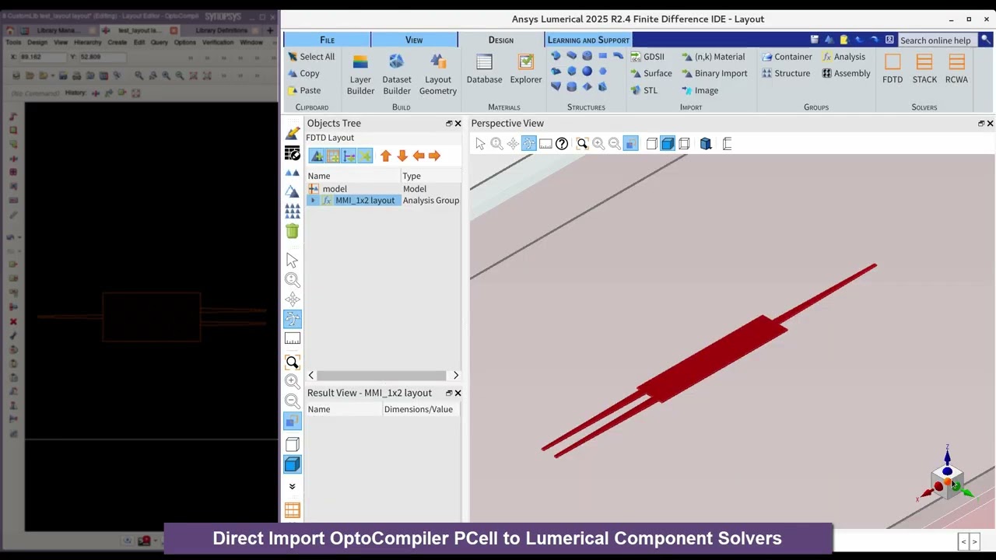Screen dimensions: 996x560
Task: Select the model row in Objects Tree
Action: [384, 189]
